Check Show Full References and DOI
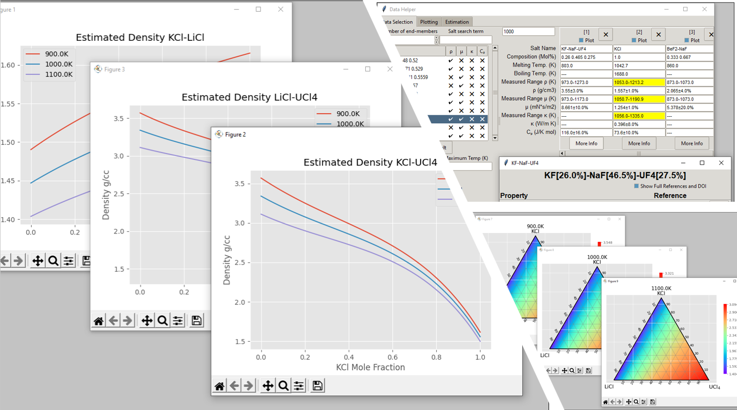737x410 pixels. pyautogui.click(x=636, y=186)
